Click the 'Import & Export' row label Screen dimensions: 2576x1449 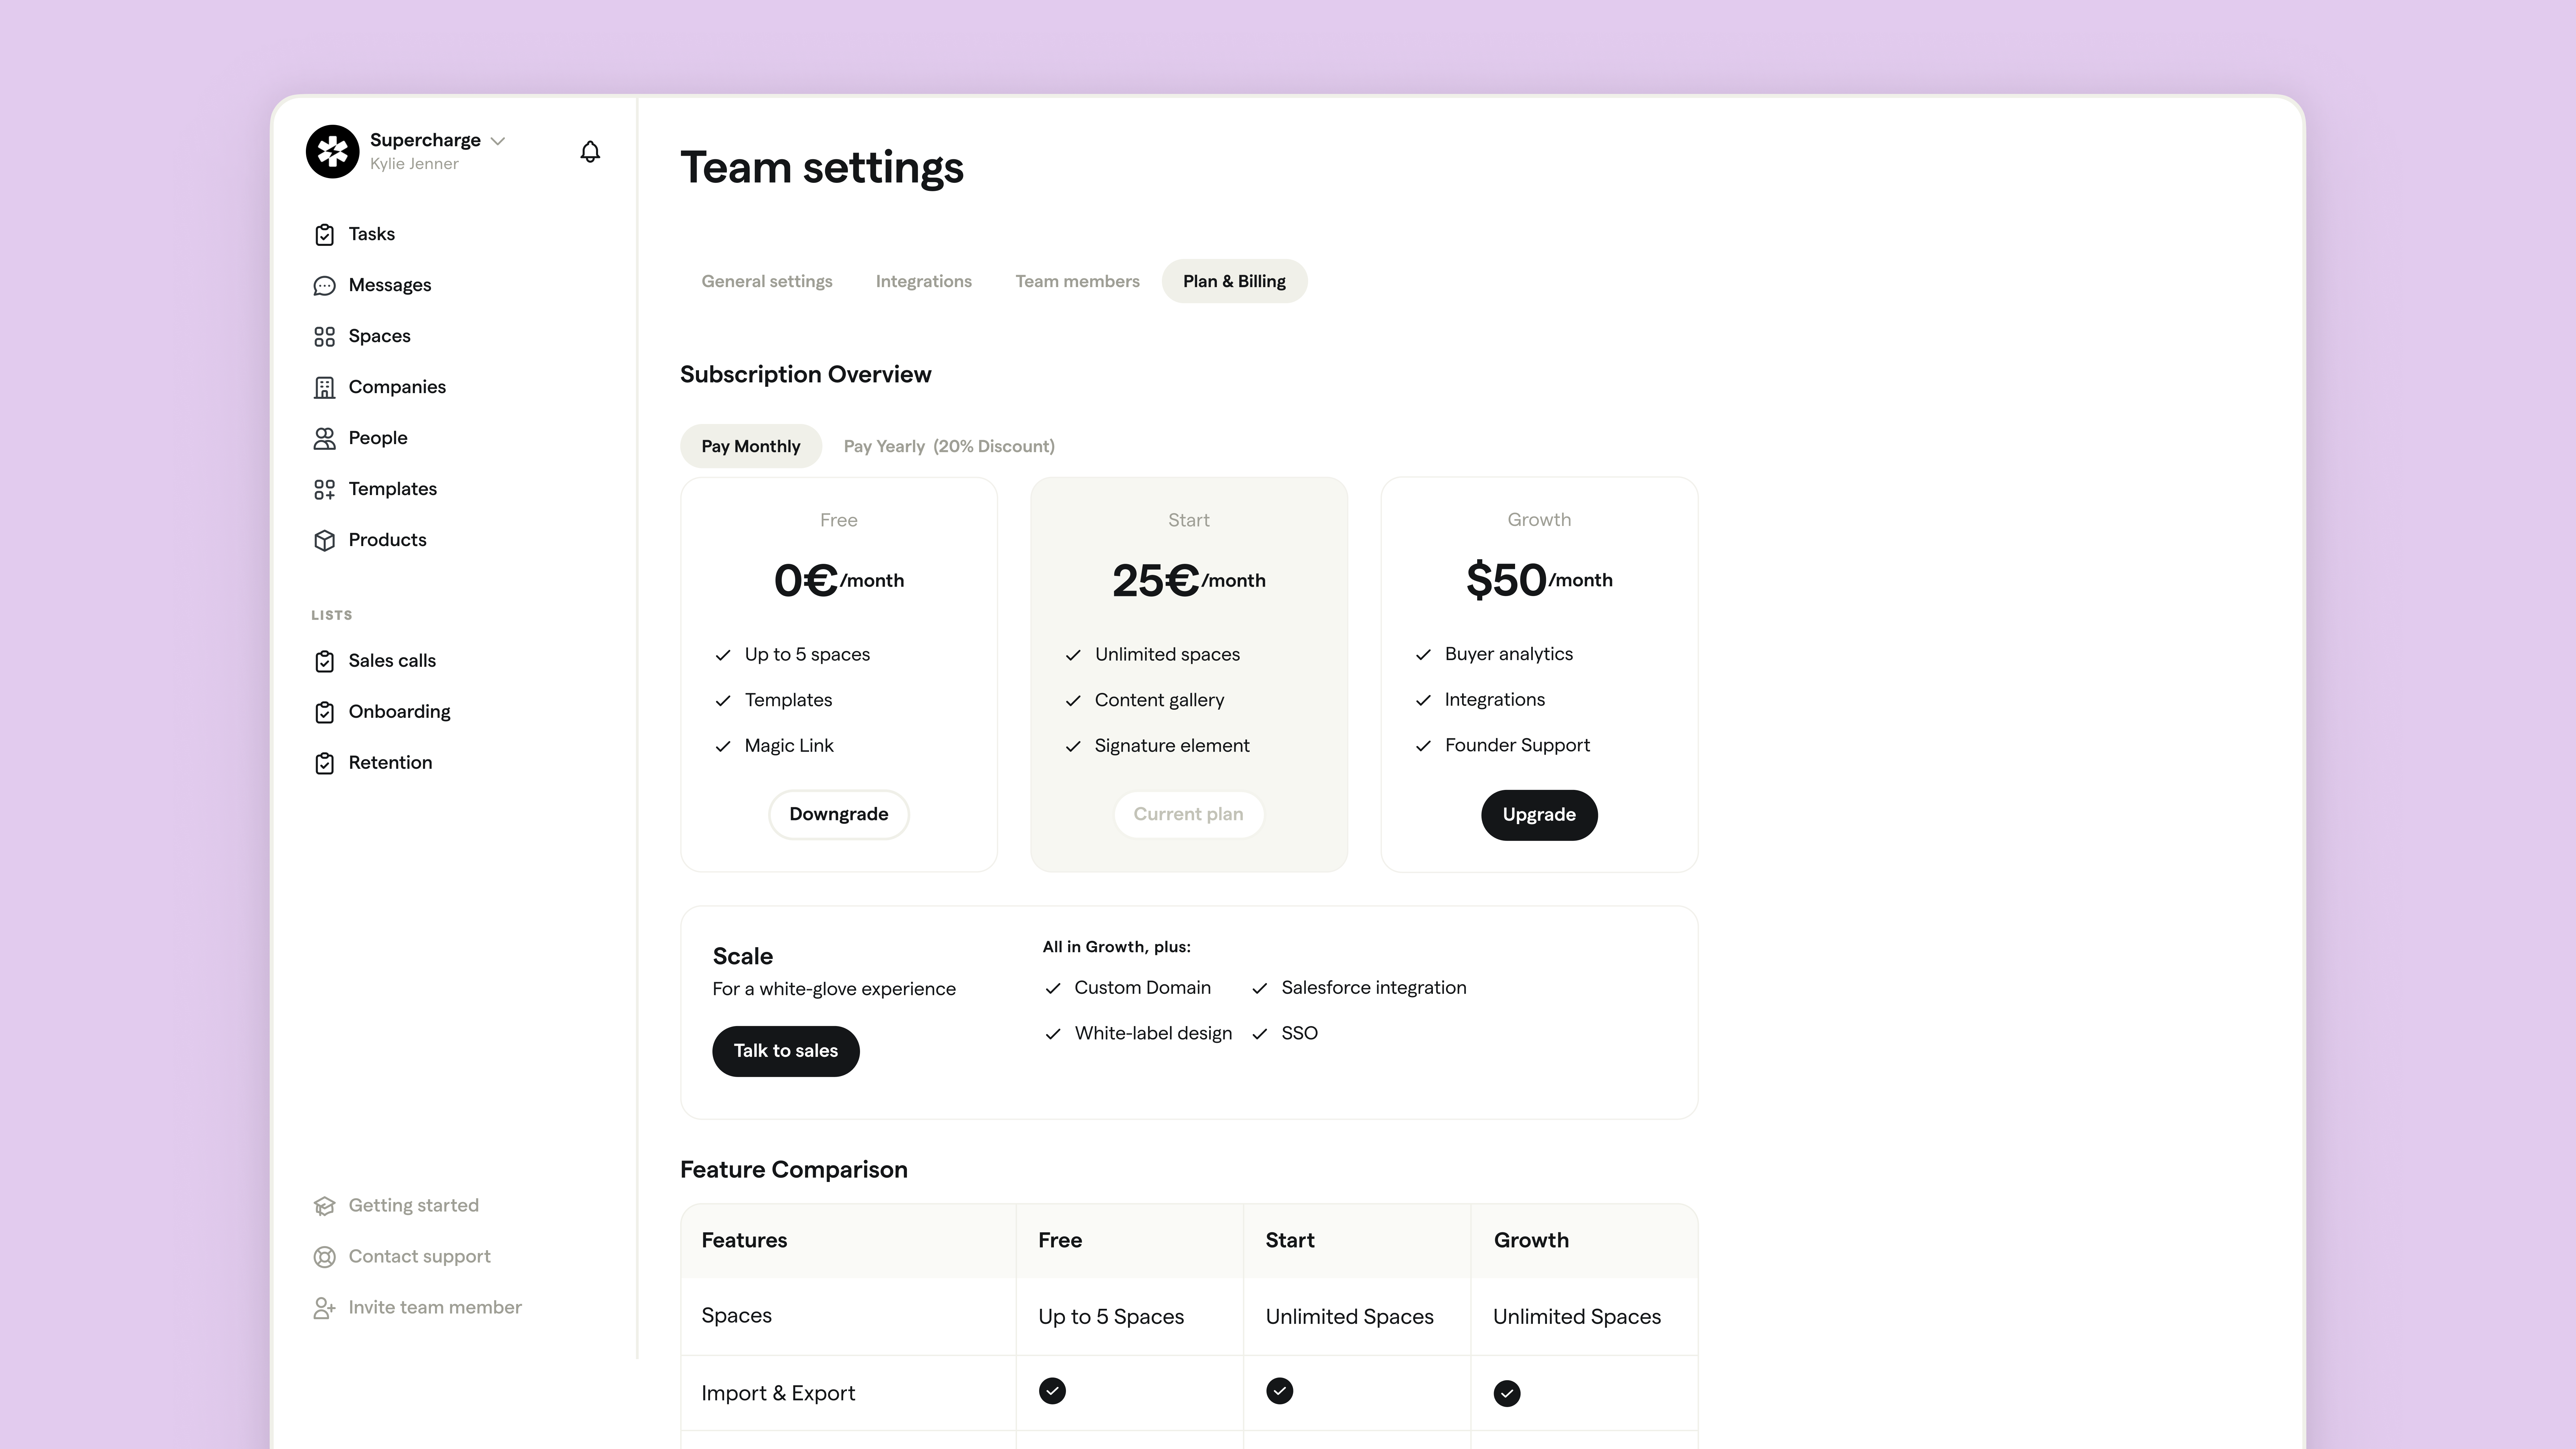coord(778,1393)
